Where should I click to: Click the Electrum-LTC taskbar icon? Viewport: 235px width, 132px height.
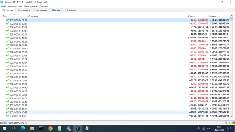[x=77, y=128]
